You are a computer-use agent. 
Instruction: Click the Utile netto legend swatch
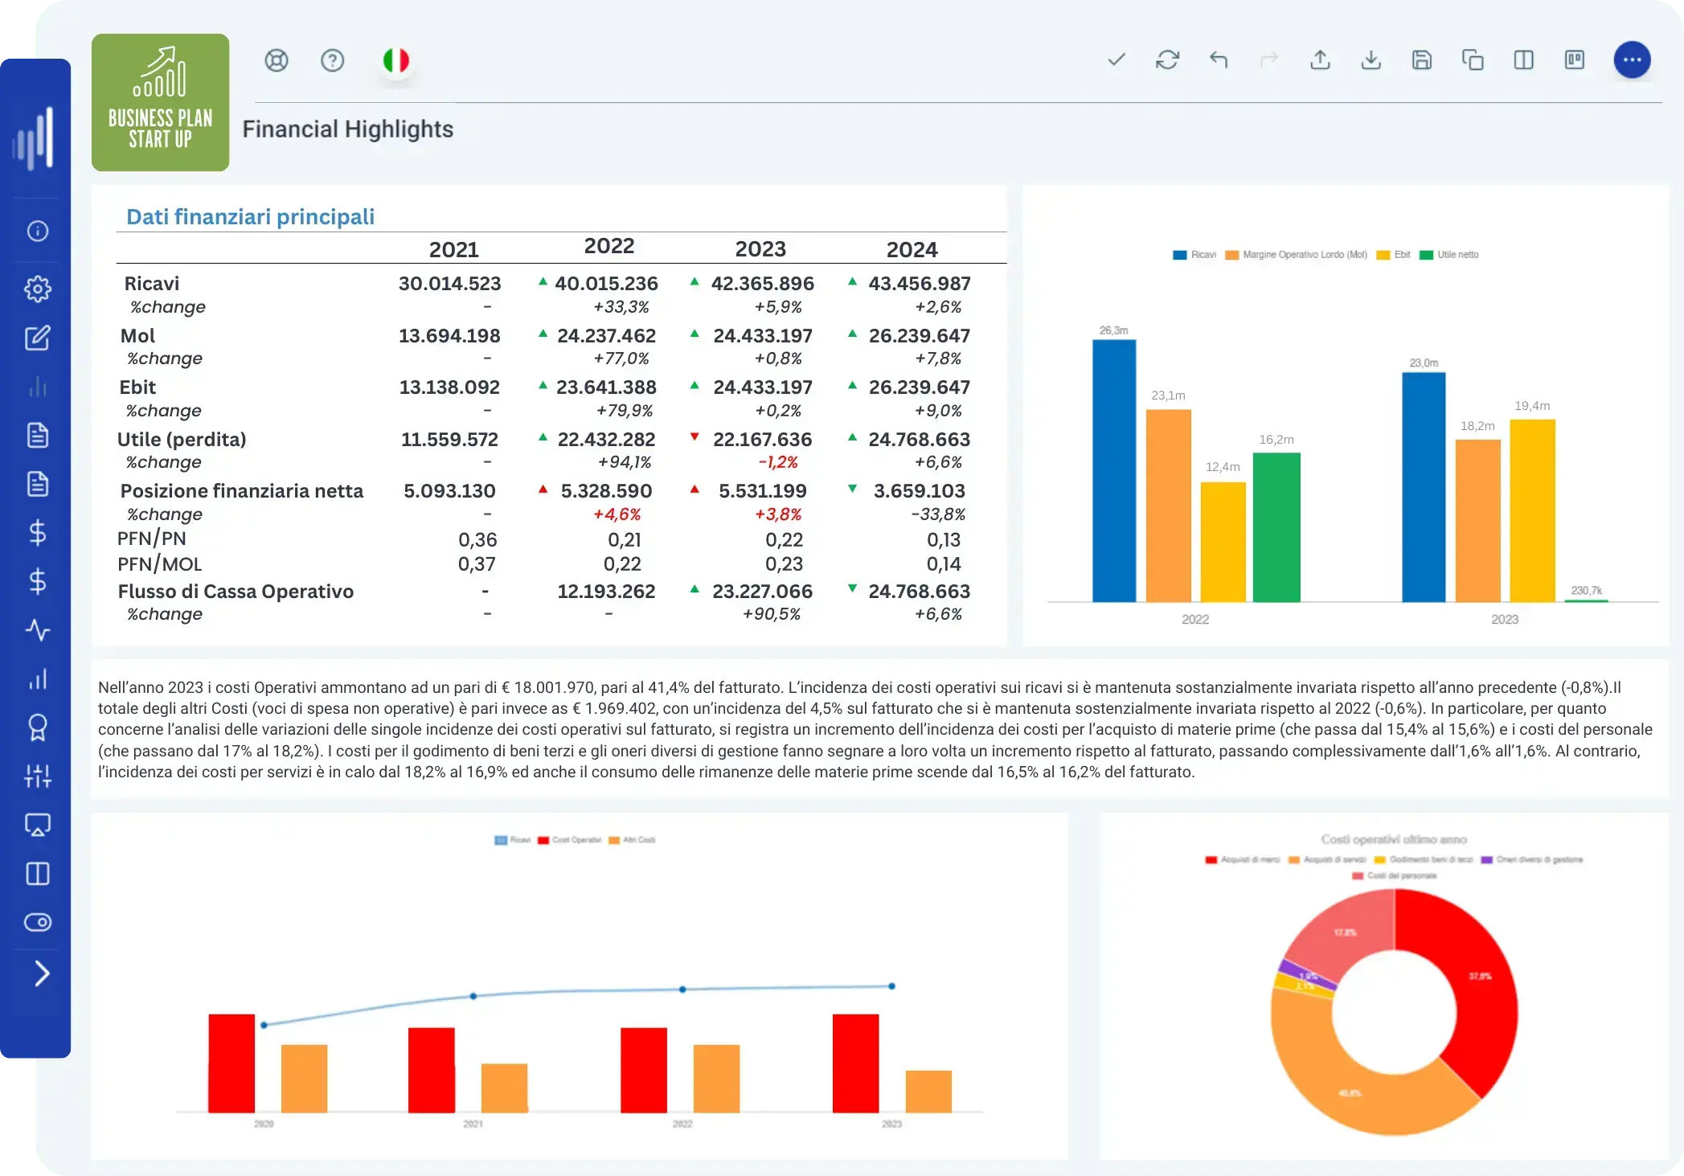[x=1426, y=255]
